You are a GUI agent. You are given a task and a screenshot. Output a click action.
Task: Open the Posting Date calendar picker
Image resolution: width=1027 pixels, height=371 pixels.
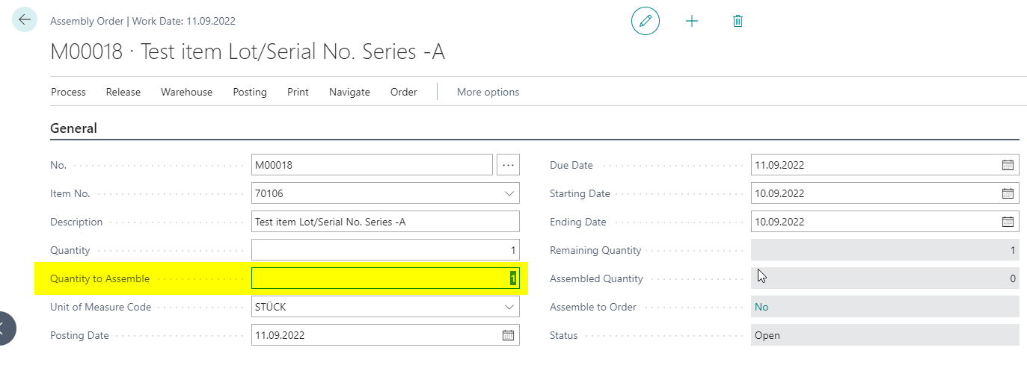click(508, 335)
